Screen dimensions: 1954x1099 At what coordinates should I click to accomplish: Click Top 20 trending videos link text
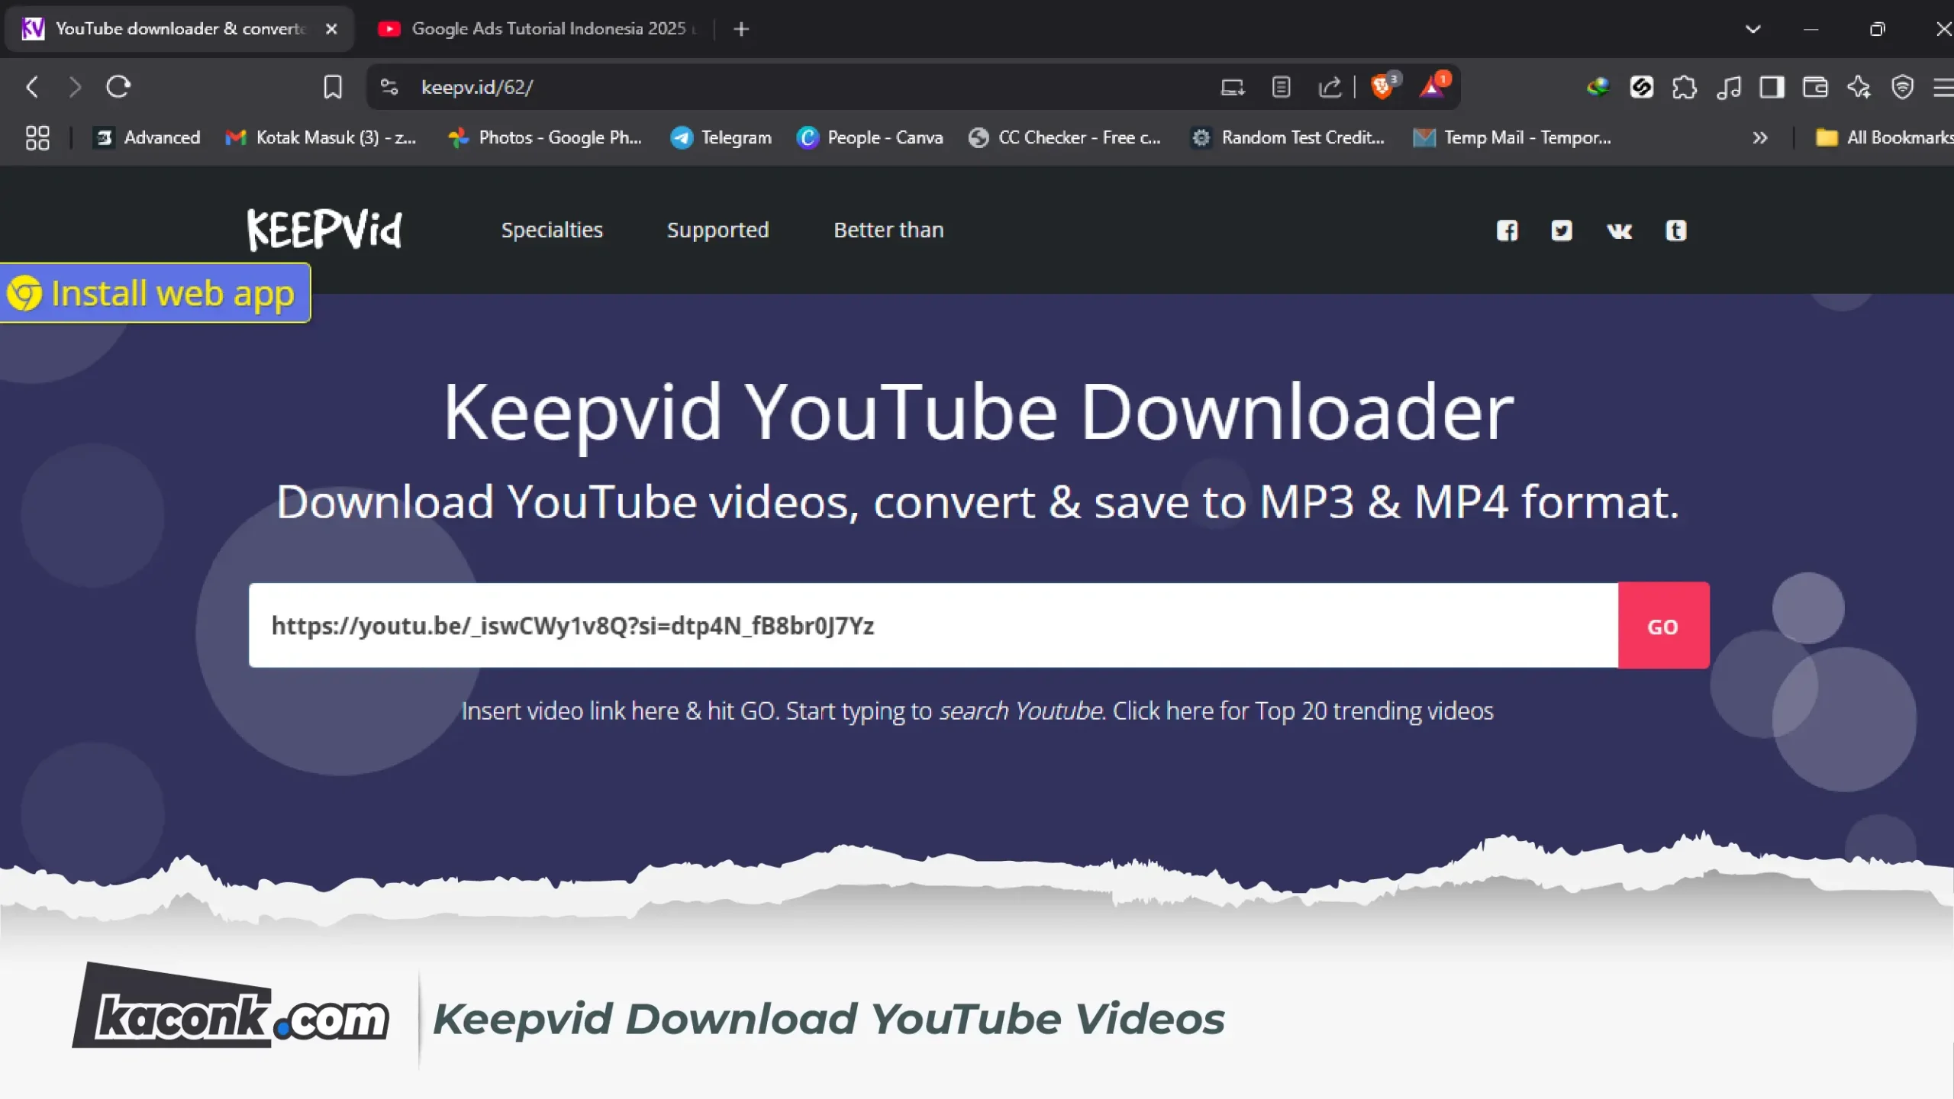click(1374, 711)
